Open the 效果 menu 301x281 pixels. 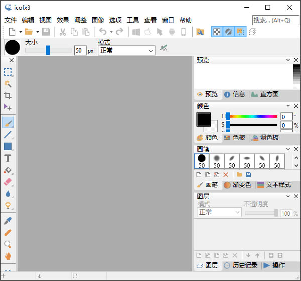pos(63,20)
